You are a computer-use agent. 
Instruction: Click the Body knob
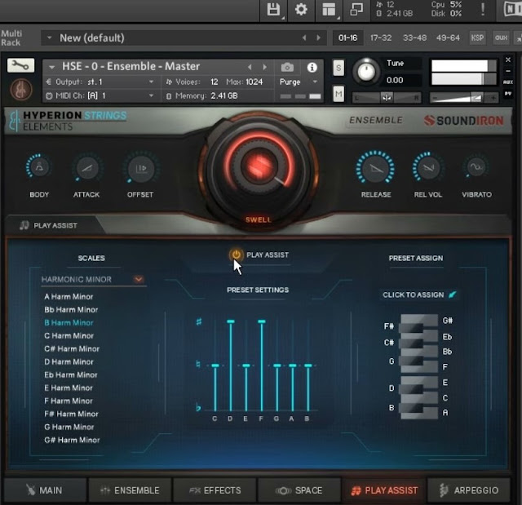[x=39, y=167]
